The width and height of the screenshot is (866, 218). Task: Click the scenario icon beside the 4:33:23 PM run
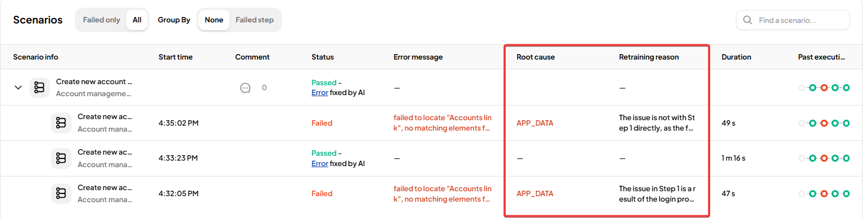[x=61, y=158]
